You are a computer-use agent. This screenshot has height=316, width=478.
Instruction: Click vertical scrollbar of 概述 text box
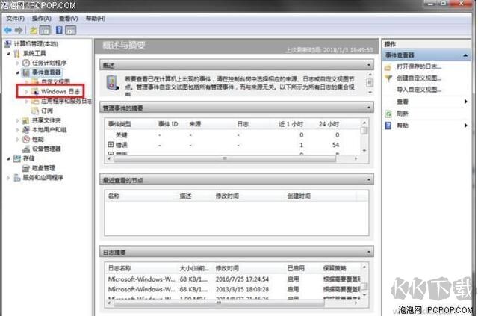[x=370, y=83]
